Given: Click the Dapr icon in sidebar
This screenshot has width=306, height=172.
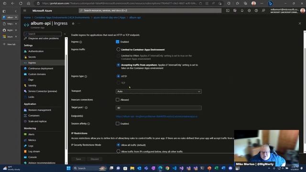Looking at the screenshot, I should pyautogui.click(x=25, y=80).
